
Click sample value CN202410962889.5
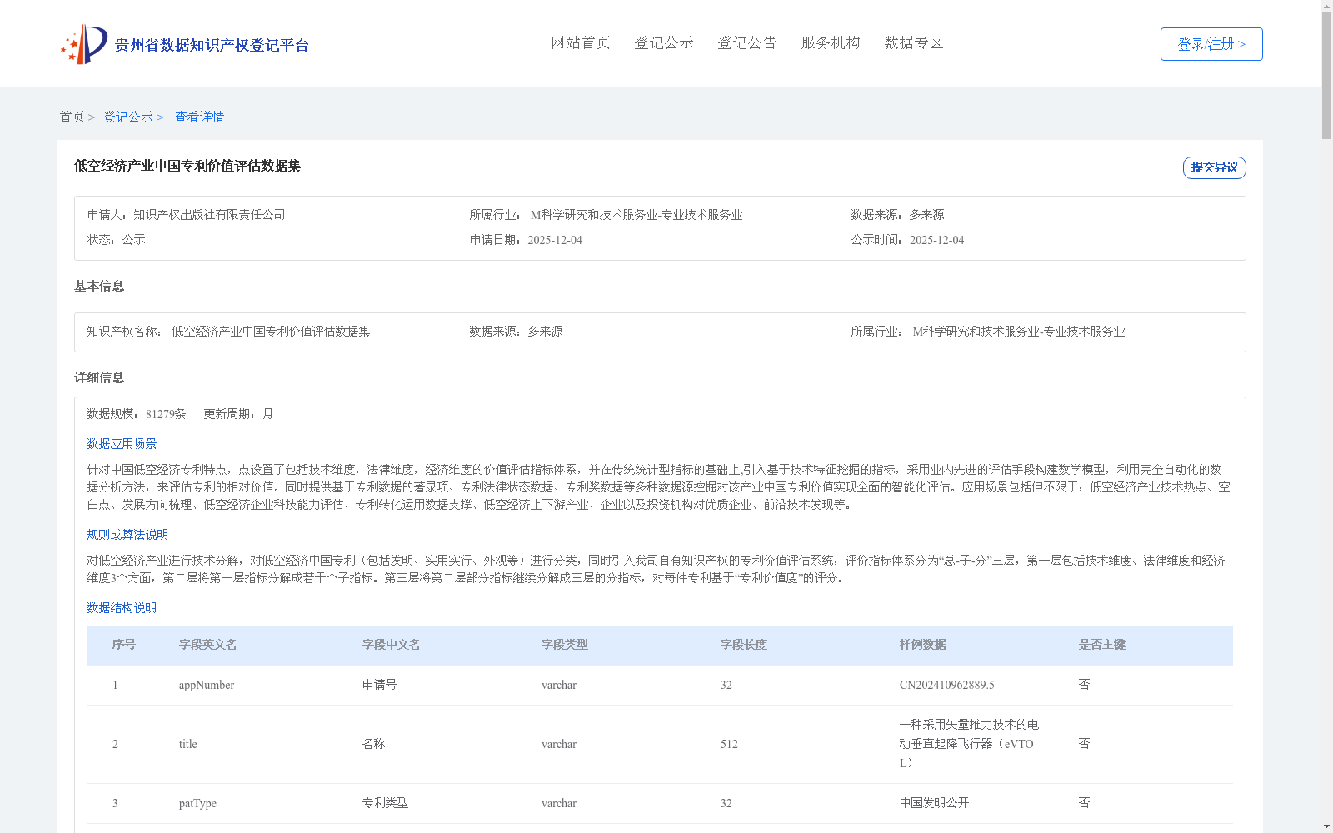click(x=947, y=686)
